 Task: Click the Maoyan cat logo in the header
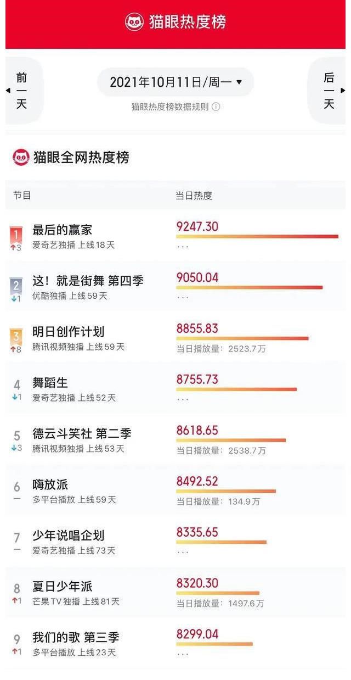coord(133,22)
